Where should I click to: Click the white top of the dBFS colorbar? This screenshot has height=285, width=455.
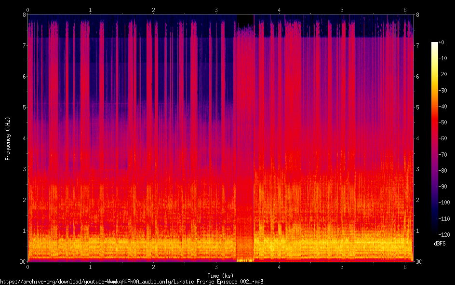click(435, 44)
